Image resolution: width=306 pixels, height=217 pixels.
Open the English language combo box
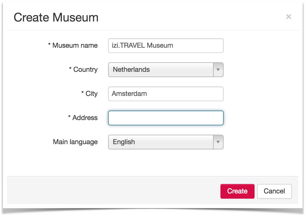click(x=166, y=142)
